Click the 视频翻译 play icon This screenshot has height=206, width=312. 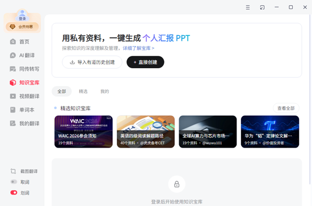pyautogui.click(x=13, y=96)
